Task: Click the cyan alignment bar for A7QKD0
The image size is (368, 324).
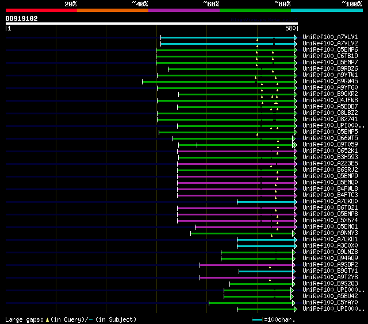Action: [x=266, y=202]
